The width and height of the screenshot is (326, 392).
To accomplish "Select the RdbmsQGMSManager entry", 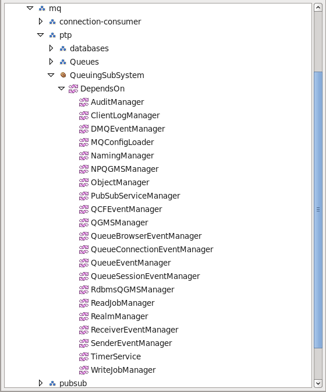I will (x=132, y=289).
